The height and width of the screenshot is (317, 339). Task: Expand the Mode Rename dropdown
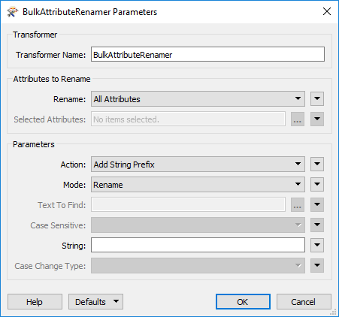(198, 185)
